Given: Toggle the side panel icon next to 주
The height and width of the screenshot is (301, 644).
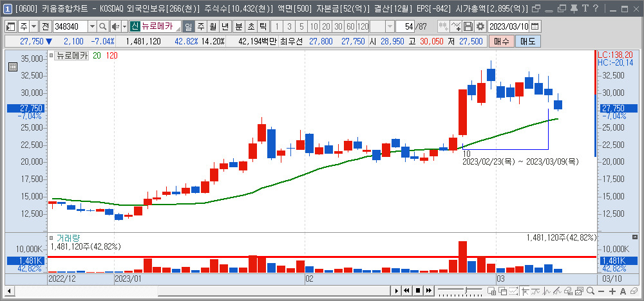Looking at the screenshot, I should pyautogui.click(x=11, y=26).
